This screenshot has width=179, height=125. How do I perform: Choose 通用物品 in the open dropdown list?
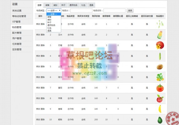click(x=54, y=25)
